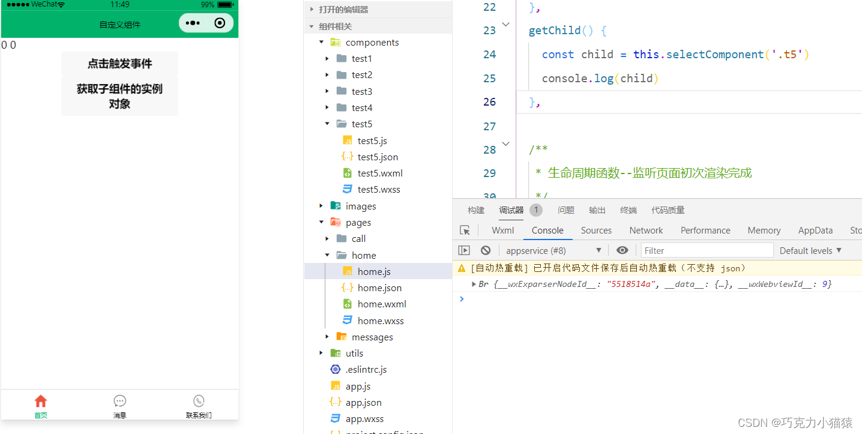Viewport: 862px width, 434px height.
Task: Switch to the Network tab
Action: [646, 230]
